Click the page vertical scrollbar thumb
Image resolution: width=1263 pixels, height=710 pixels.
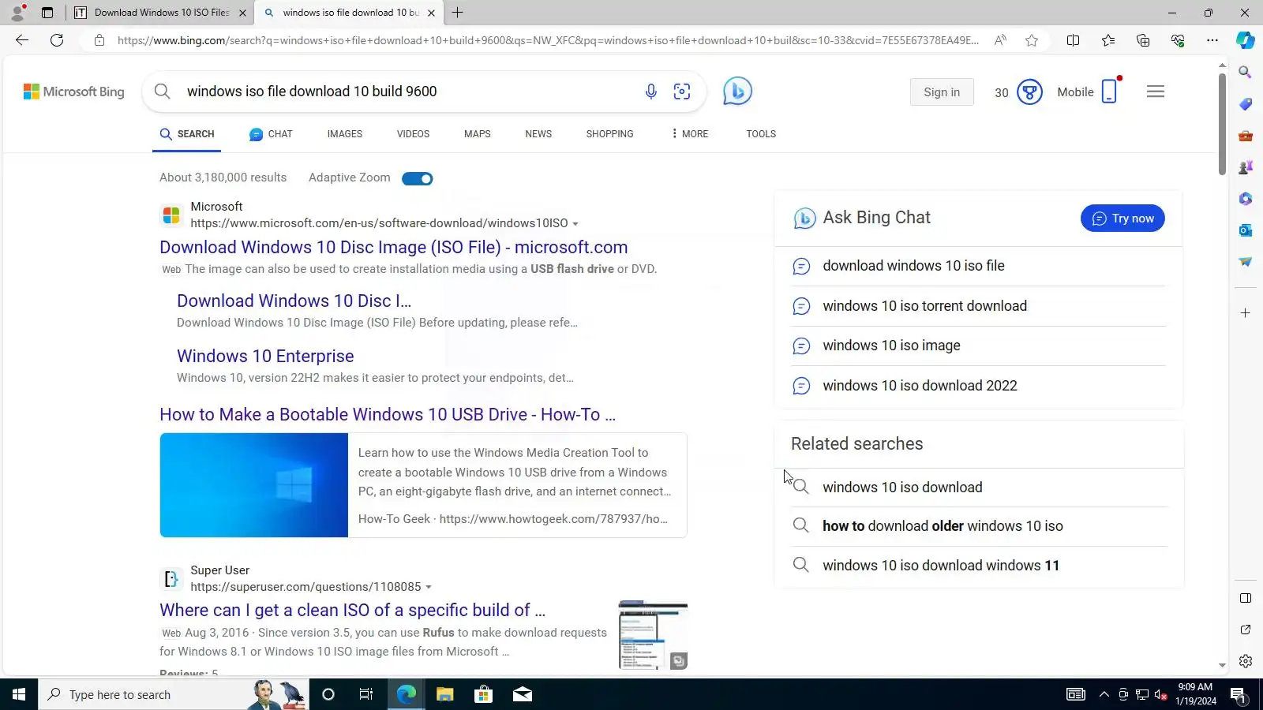click(1222, 124)
